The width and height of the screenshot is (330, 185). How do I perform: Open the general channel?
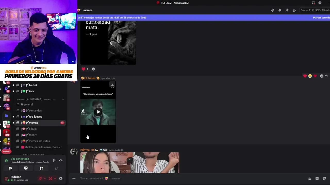39,105
